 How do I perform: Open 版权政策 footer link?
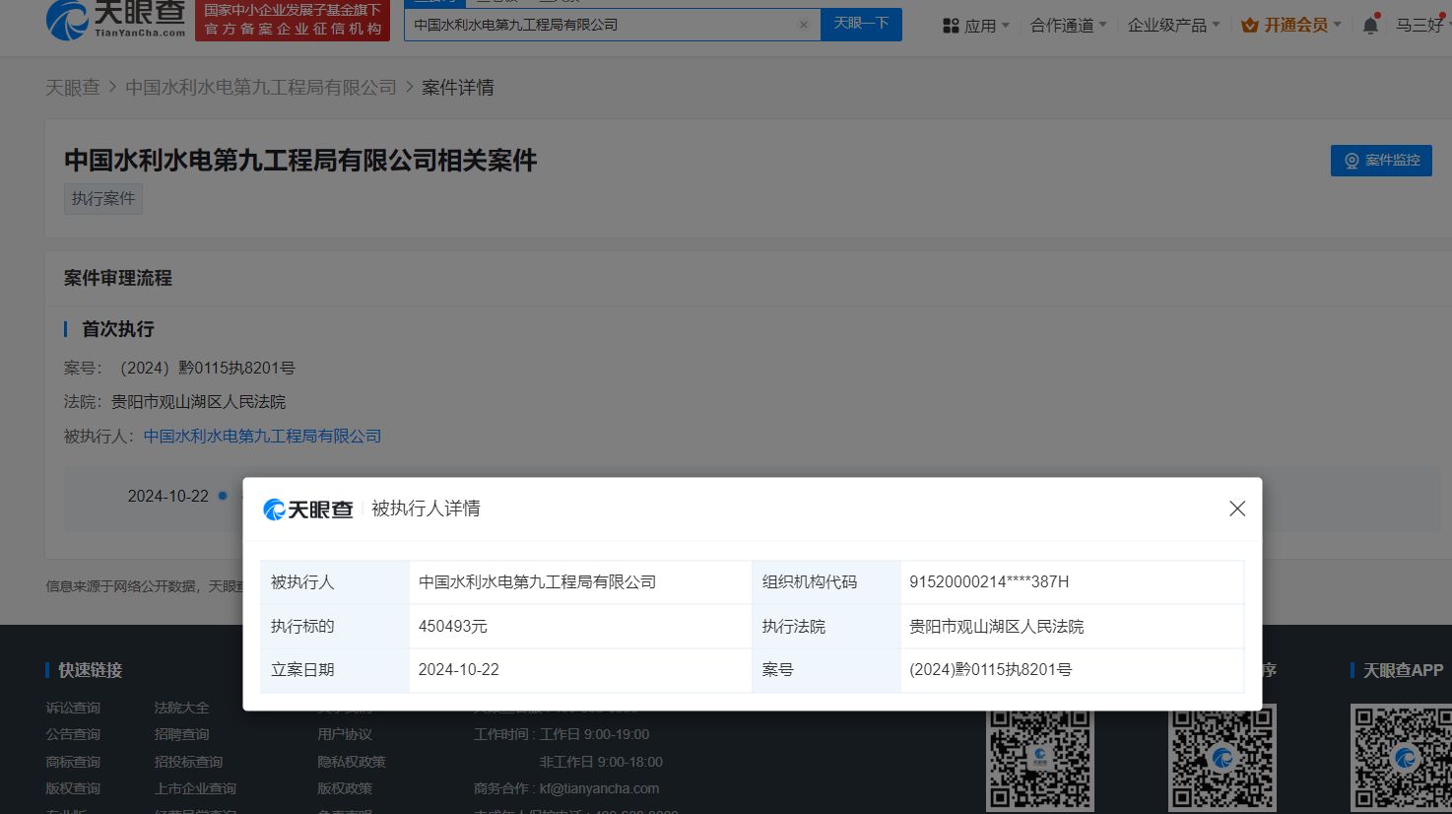pyautogui.click(x=345, y=788)
